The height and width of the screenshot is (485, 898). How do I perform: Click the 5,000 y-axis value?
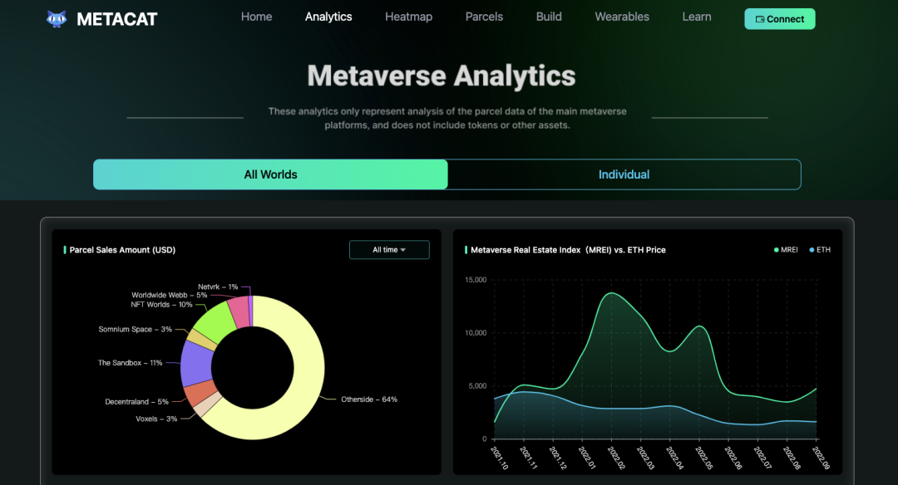coord(477,386)
